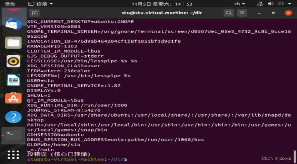The width and height of the screenshot is (297, 164).
Task: Click the line USER=stu
Action: point(40,81)
